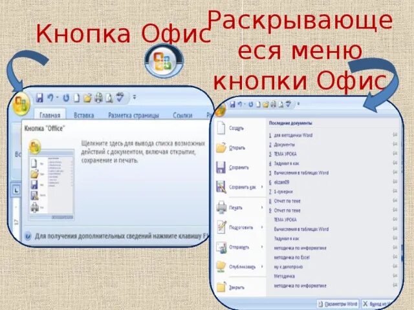The height and width of the screenshot is (310, 414).
Task: Open the 'Разметка страницы' ribbon tab
Action: (134, 116)
